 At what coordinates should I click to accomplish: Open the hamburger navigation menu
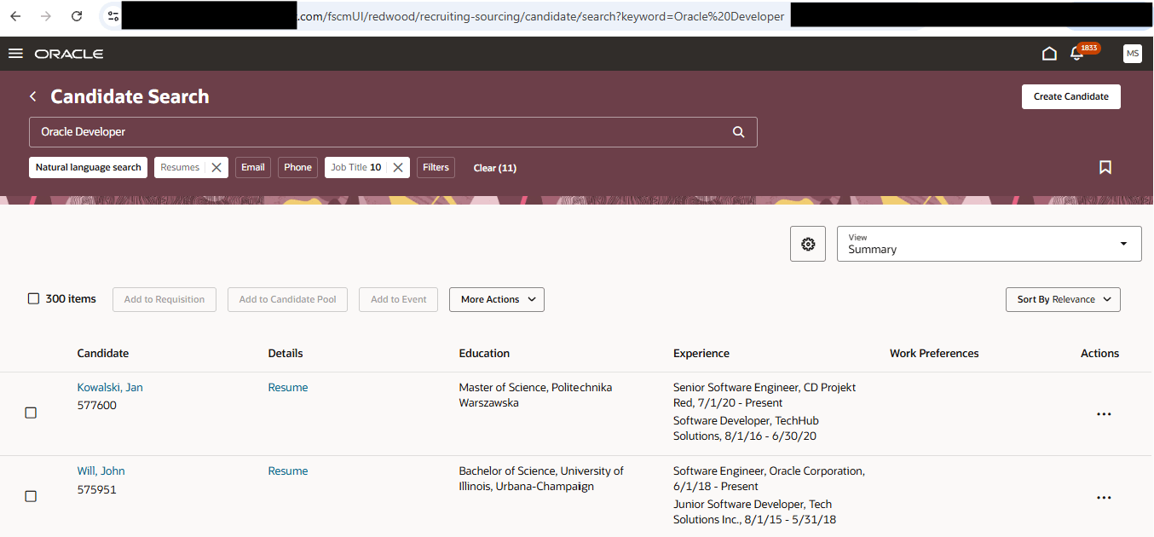tap(14, 54)
